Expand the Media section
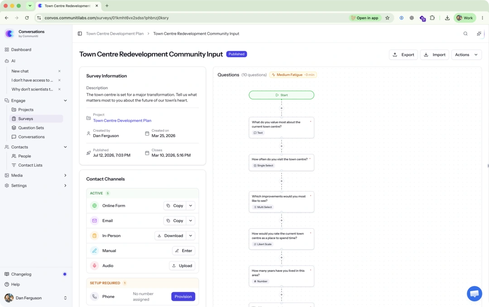This screenshot has height=307, width=489. [x=65, y=175]
